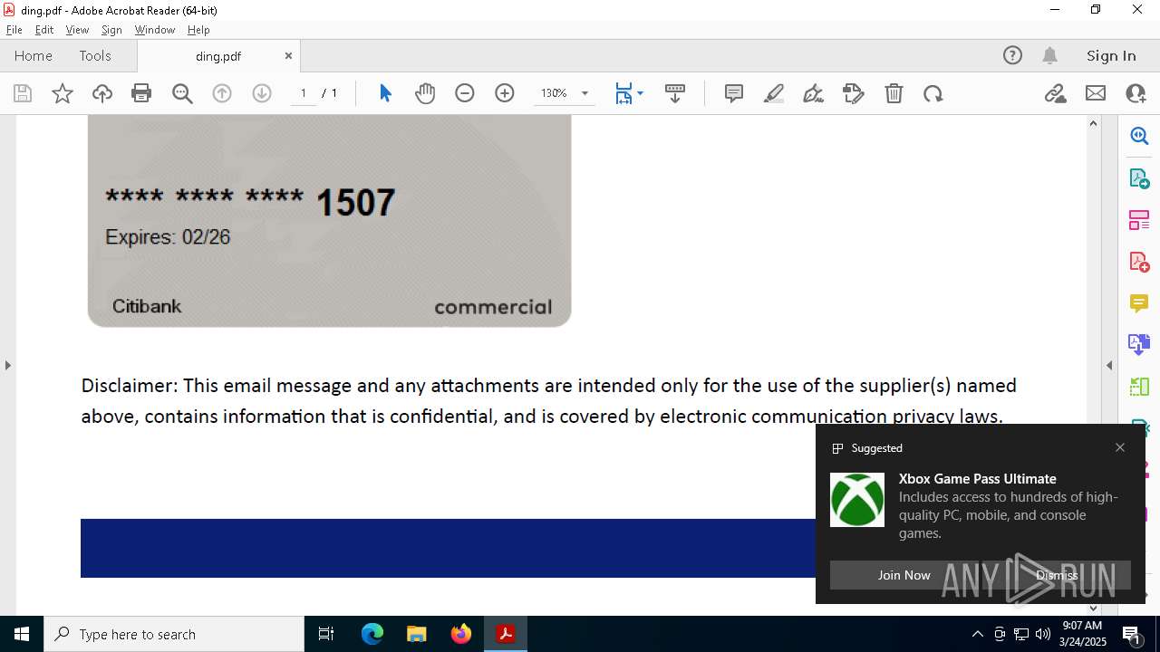Open the Help menu
This screenshot has height=652, width=1160.
198,30
